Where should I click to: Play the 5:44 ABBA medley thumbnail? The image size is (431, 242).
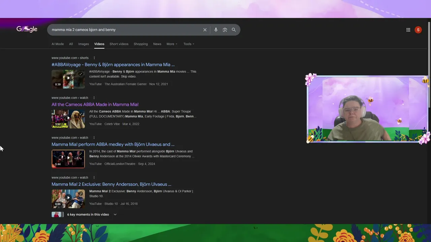(x=68, y=159)
